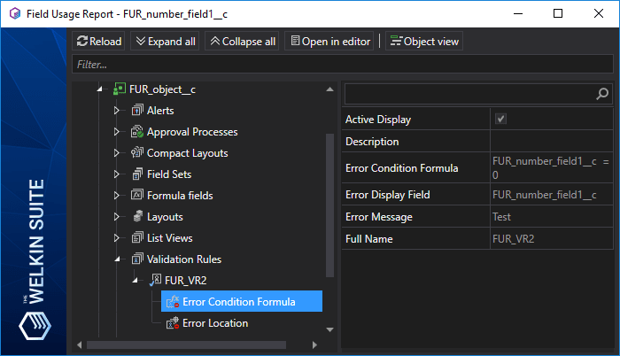Click Collapse all in the toolbar

[x=242, y=41]
